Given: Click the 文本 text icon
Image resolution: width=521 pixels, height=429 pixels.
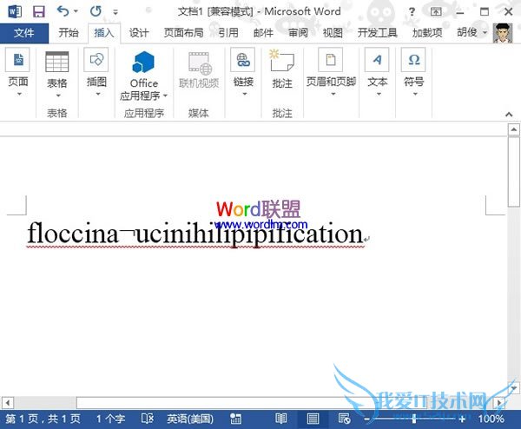Looking at the screenshot, I should (x=377, y=60).
